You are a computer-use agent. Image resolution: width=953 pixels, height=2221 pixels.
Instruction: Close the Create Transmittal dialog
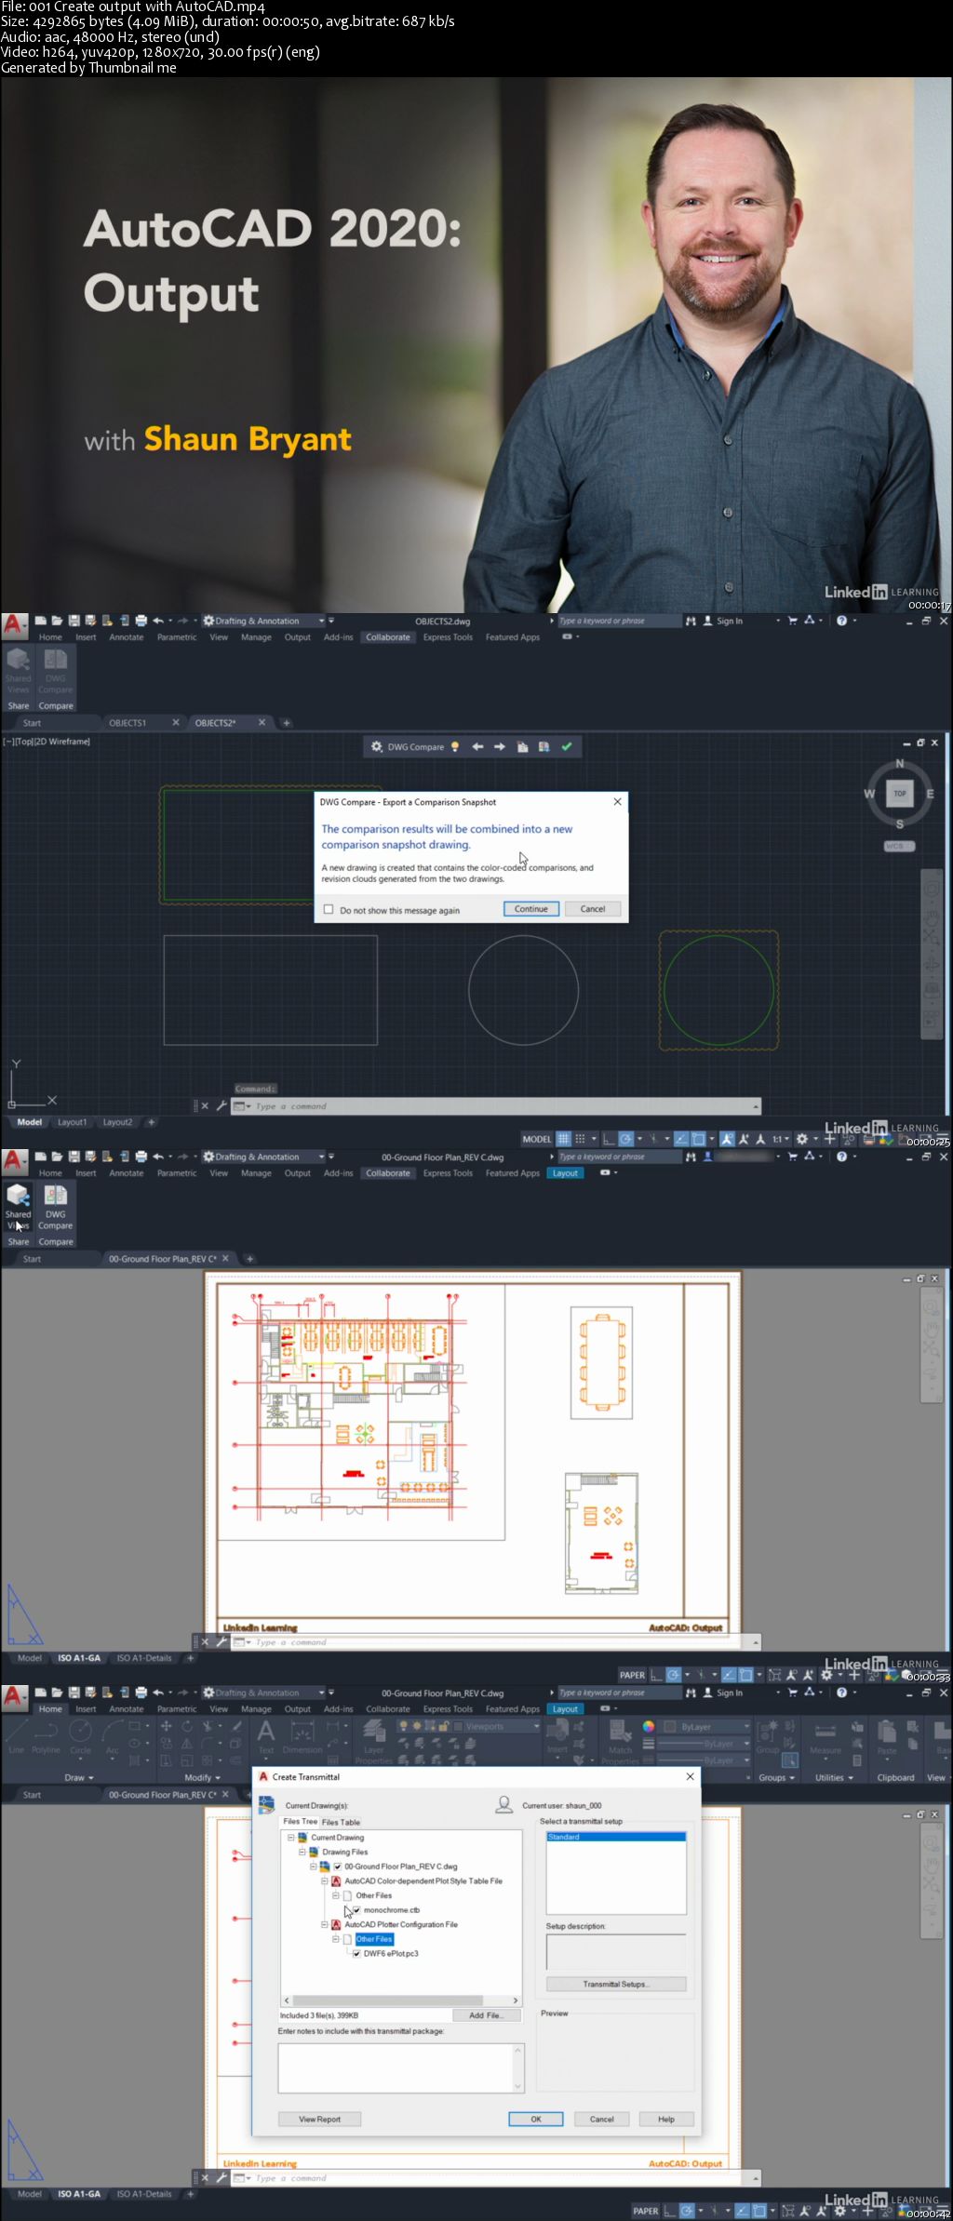pyautogui.click(x=690, y=1775)
